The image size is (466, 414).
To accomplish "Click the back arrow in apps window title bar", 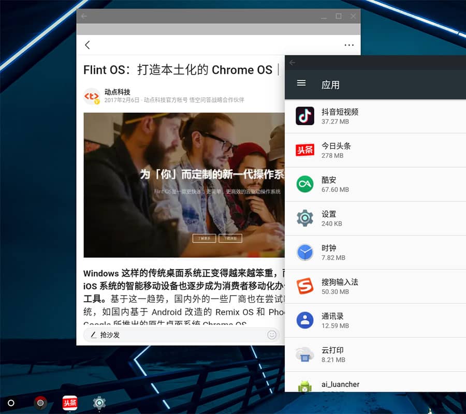I will coord(292,63).
